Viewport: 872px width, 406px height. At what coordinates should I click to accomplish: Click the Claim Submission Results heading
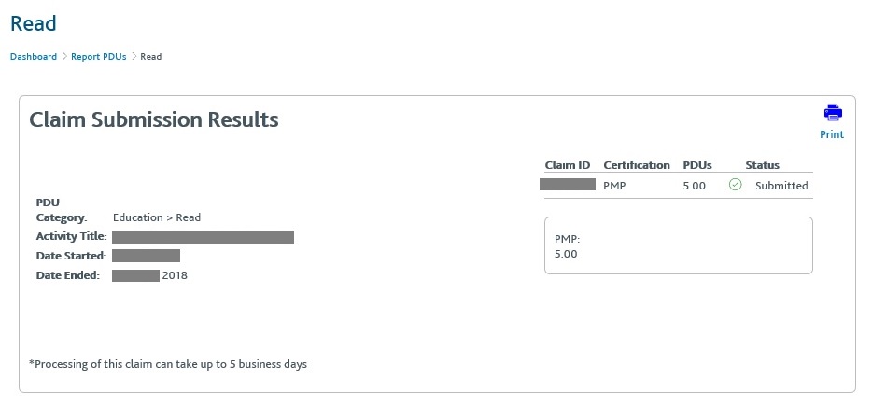pyautogui.click(x=154, y=119)
